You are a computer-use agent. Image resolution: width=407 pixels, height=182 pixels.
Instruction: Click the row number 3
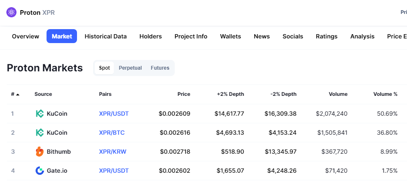[x=13, y=152]
